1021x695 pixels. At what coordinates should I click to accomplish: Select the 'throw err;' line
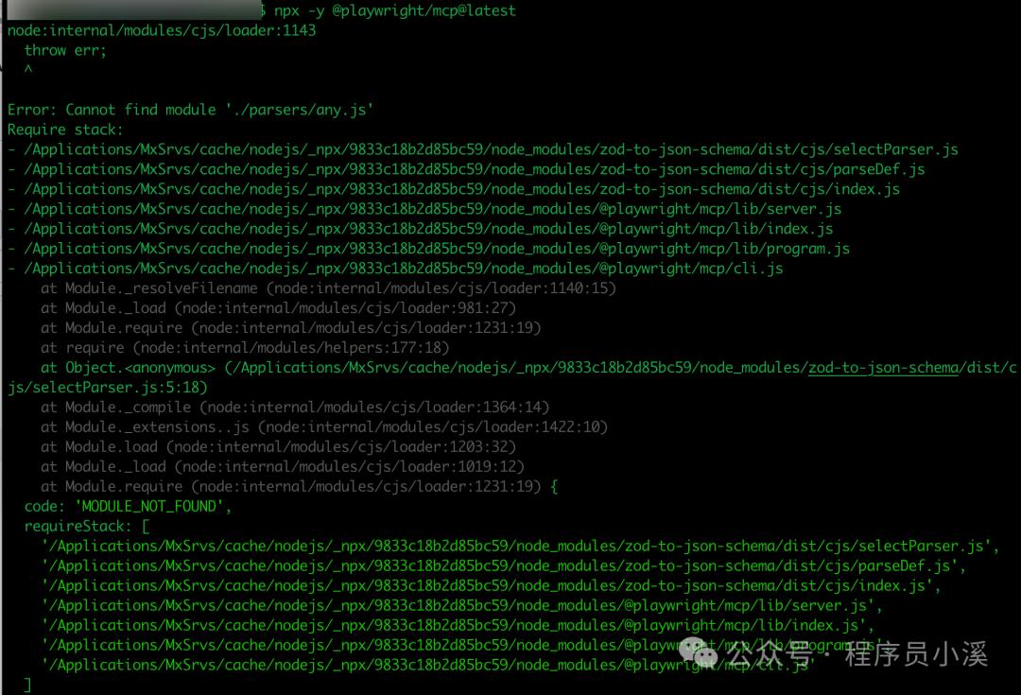pos(65,50)
